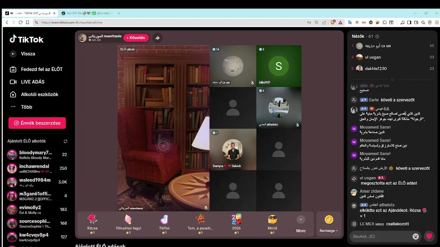
Task: Open the emoji picker in chat
Action: [416, 236]
